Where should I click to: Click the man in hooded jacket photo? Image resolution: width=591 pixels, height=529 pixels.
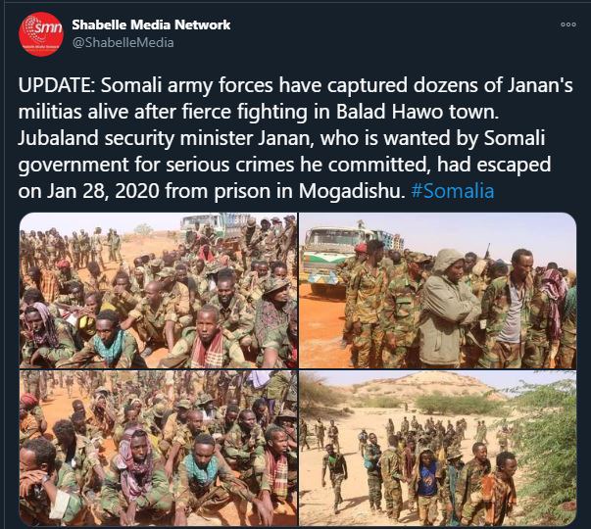pyautogui.click(x=449, y=307)
